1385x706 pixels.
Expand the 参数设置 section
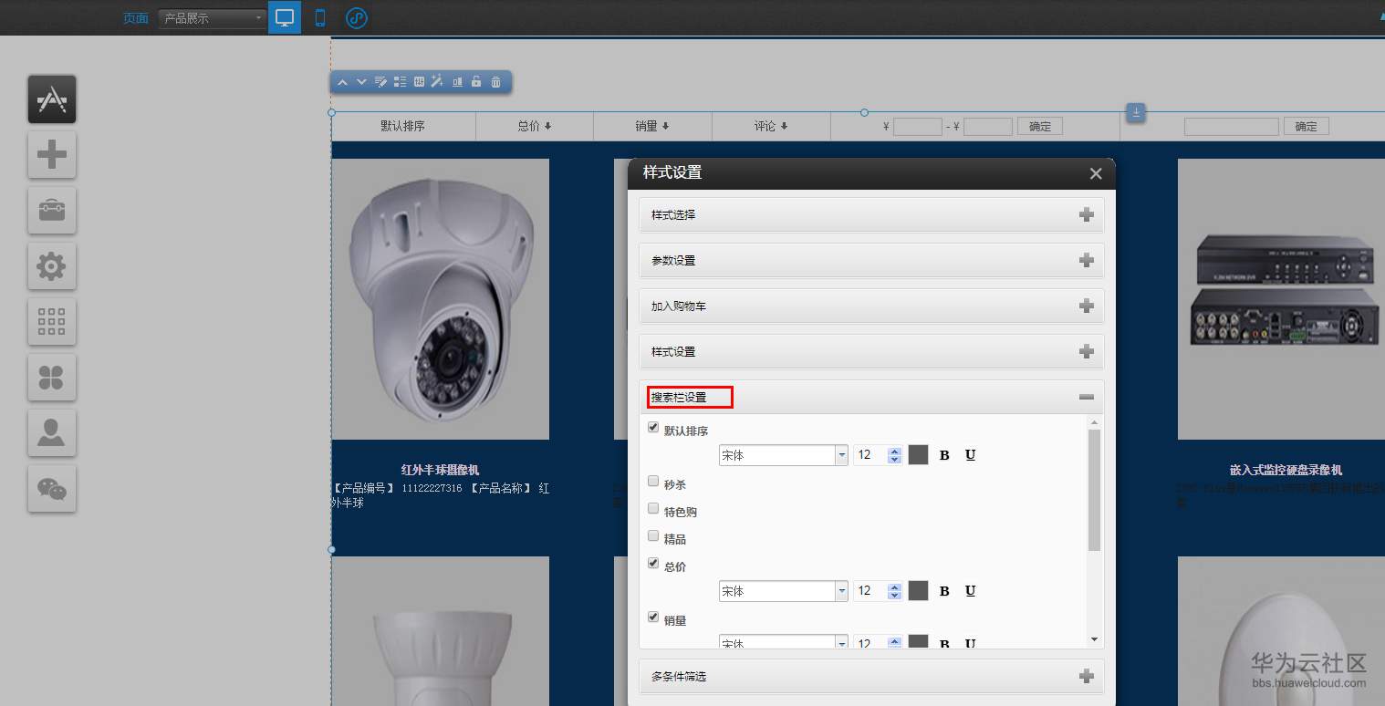click(x=871, y=261)
